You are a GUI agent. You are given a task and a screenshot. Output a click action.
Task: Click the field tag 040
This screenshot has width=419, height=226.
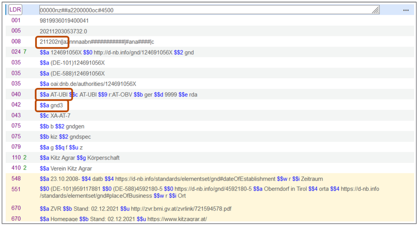pos(16,94)
